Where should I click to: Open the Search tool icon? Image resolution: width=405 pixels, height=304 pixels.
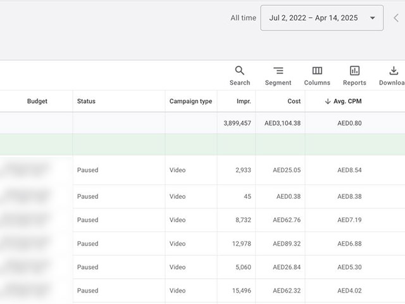240,70
